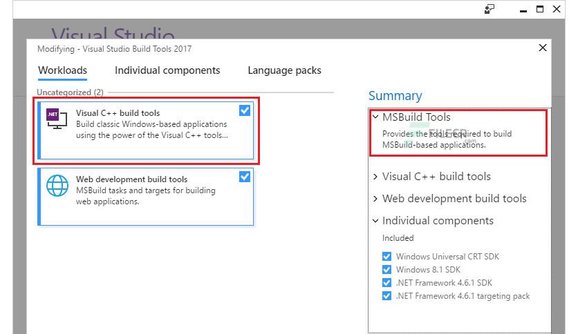
Task: Uncheck Web development build tools workload
Action: pyautogui.click(x=244, y=177)
